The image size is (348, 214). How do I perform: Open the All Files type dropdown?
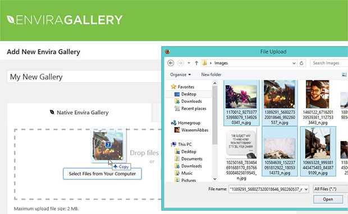click(x=331, y=189)
